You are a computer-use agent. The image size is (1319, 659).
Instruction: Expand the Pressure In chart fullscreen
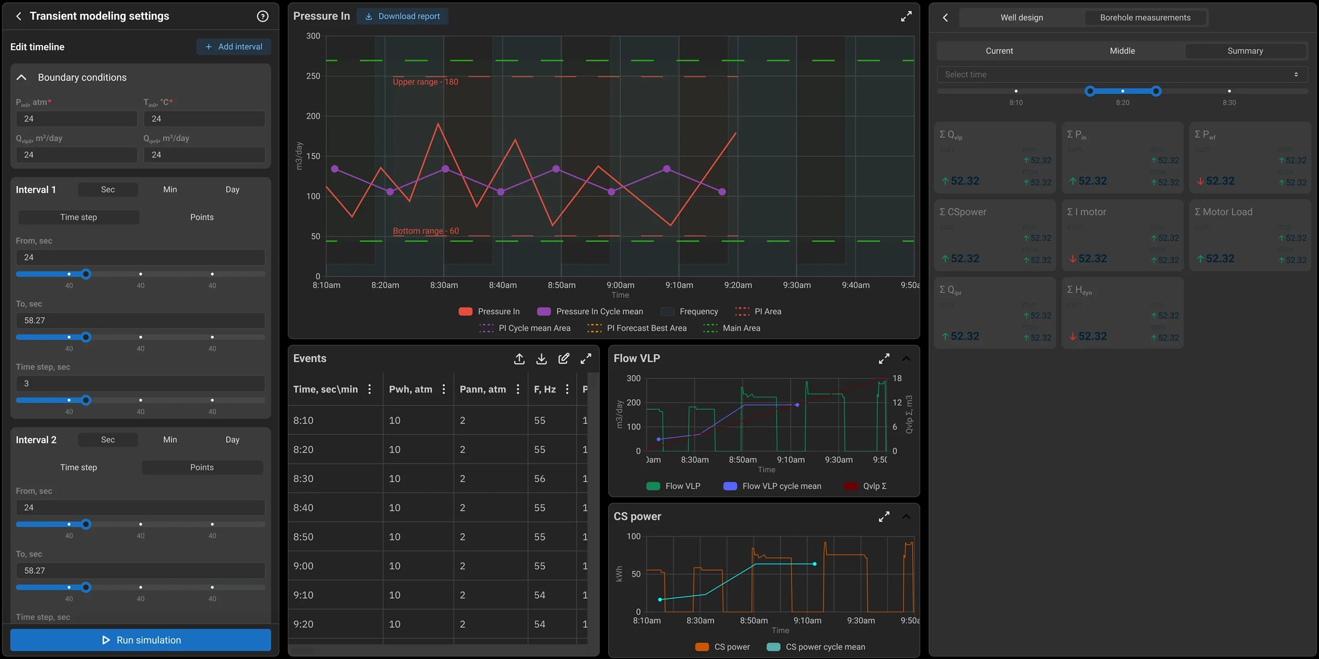point(906,16)
